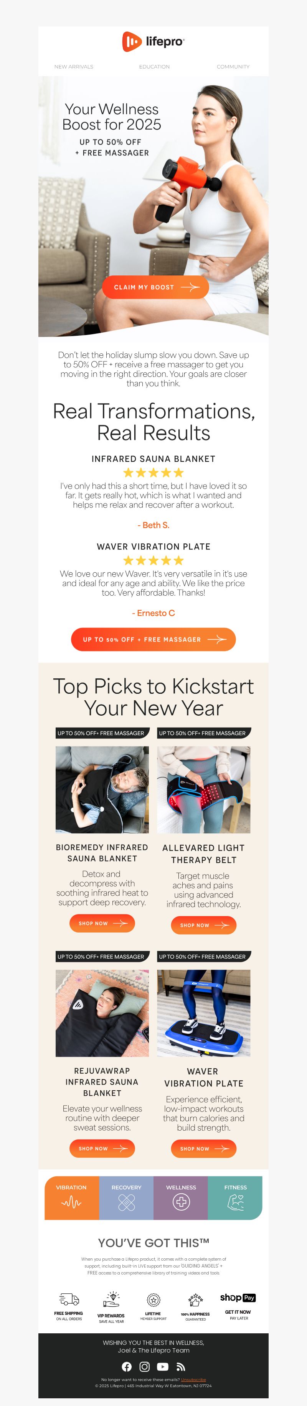Open the New Arrivals menu item
Viewport: 307px width, 1406px height.
click(73, 67)
